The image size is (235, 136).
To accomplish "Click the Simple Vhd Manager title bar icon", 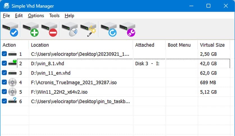I will 6,6.
